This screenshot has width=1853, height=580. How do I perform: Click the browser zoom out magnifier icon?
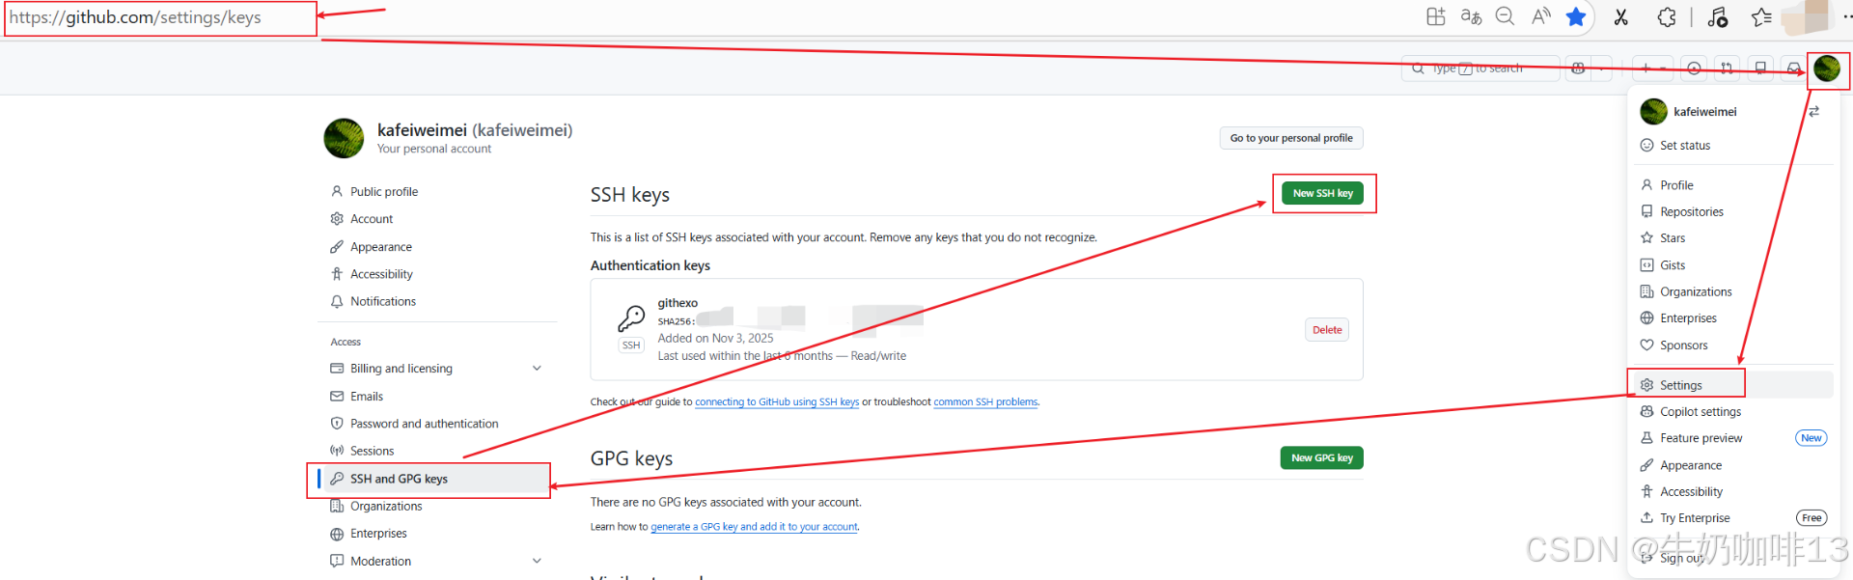pos(1505,16)
